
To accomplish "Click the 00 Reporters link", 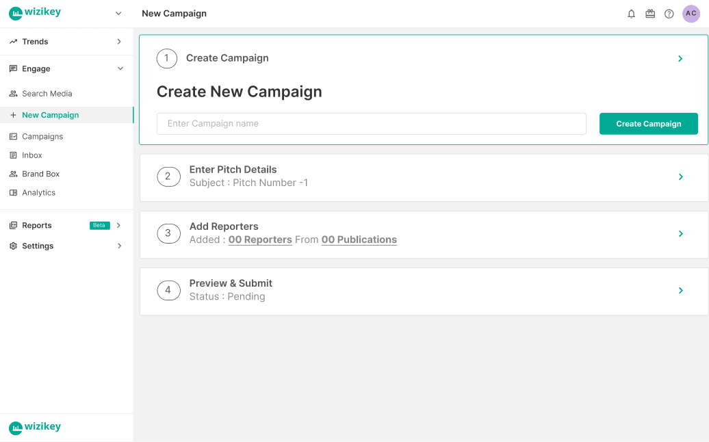I will point(260,240).
